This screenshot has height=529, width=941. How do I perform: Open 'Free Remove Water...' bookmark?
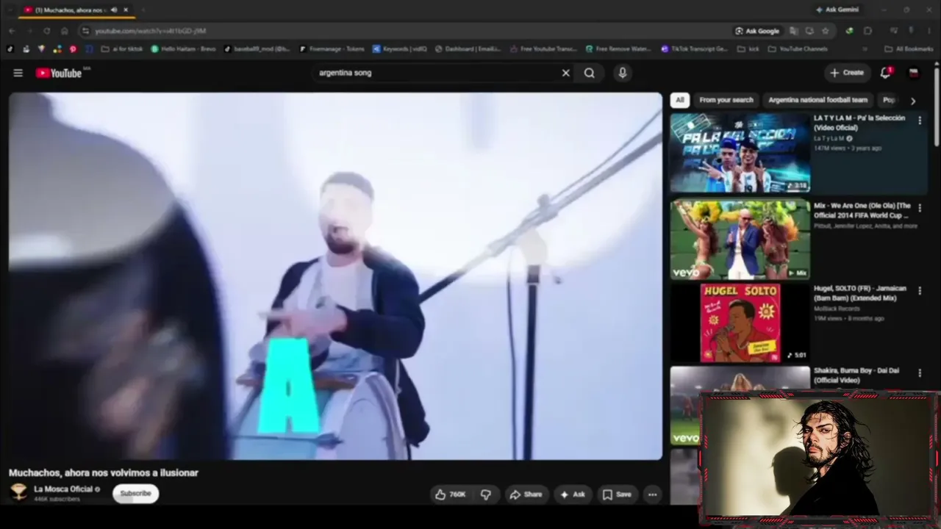click(619, 49)
